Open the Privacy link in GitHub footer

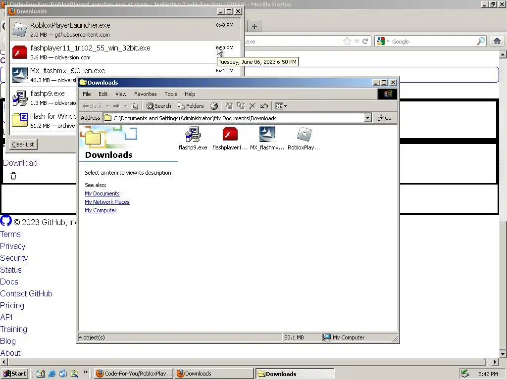tap(12, 246)
